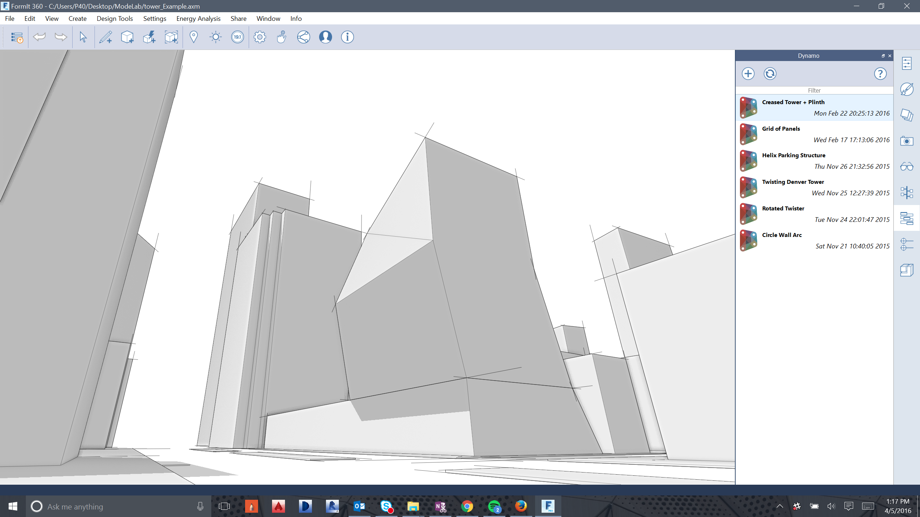Open the Visual Styles glasses palette
Viewport: 920px width, 517px height.
pyautogui.click(x=907, y=167)
